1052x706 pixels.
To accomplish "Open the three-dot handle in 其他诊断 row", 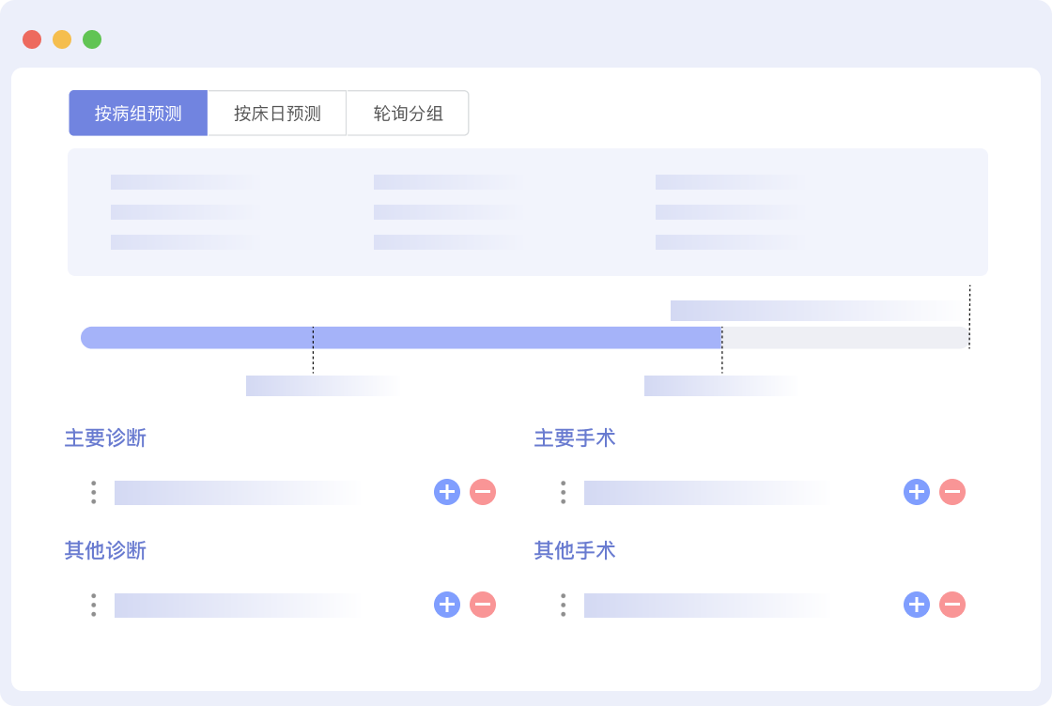I will [94, 605].
